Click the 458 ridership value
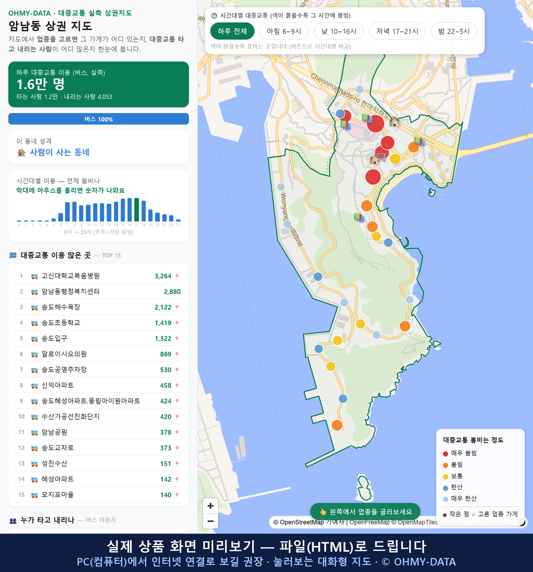This screenshot has width=533, height=572. click(166, 386)
